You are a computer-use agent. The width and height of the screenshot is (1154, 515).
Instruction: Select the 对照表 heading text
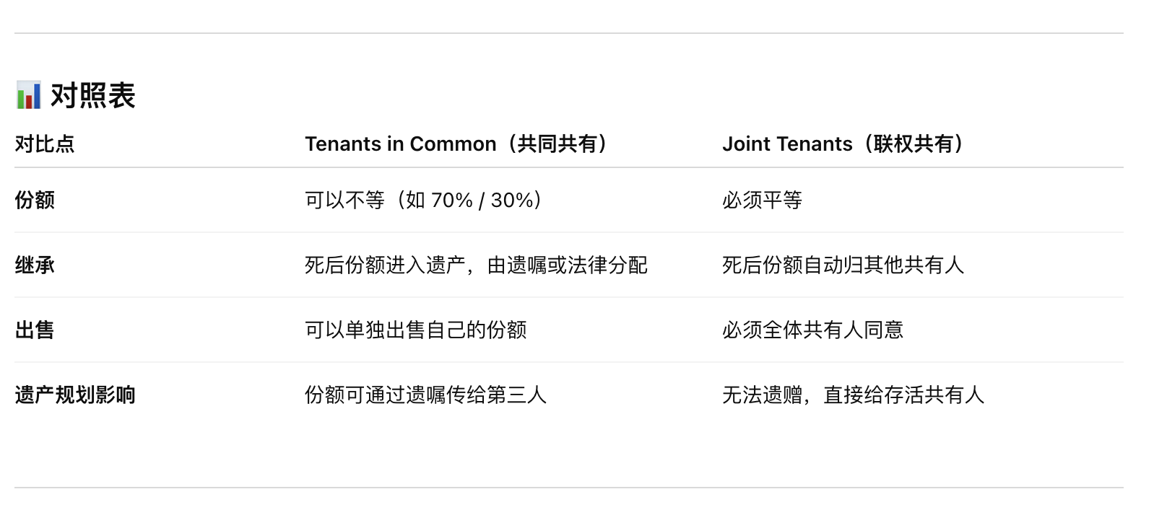coord(93,95)
